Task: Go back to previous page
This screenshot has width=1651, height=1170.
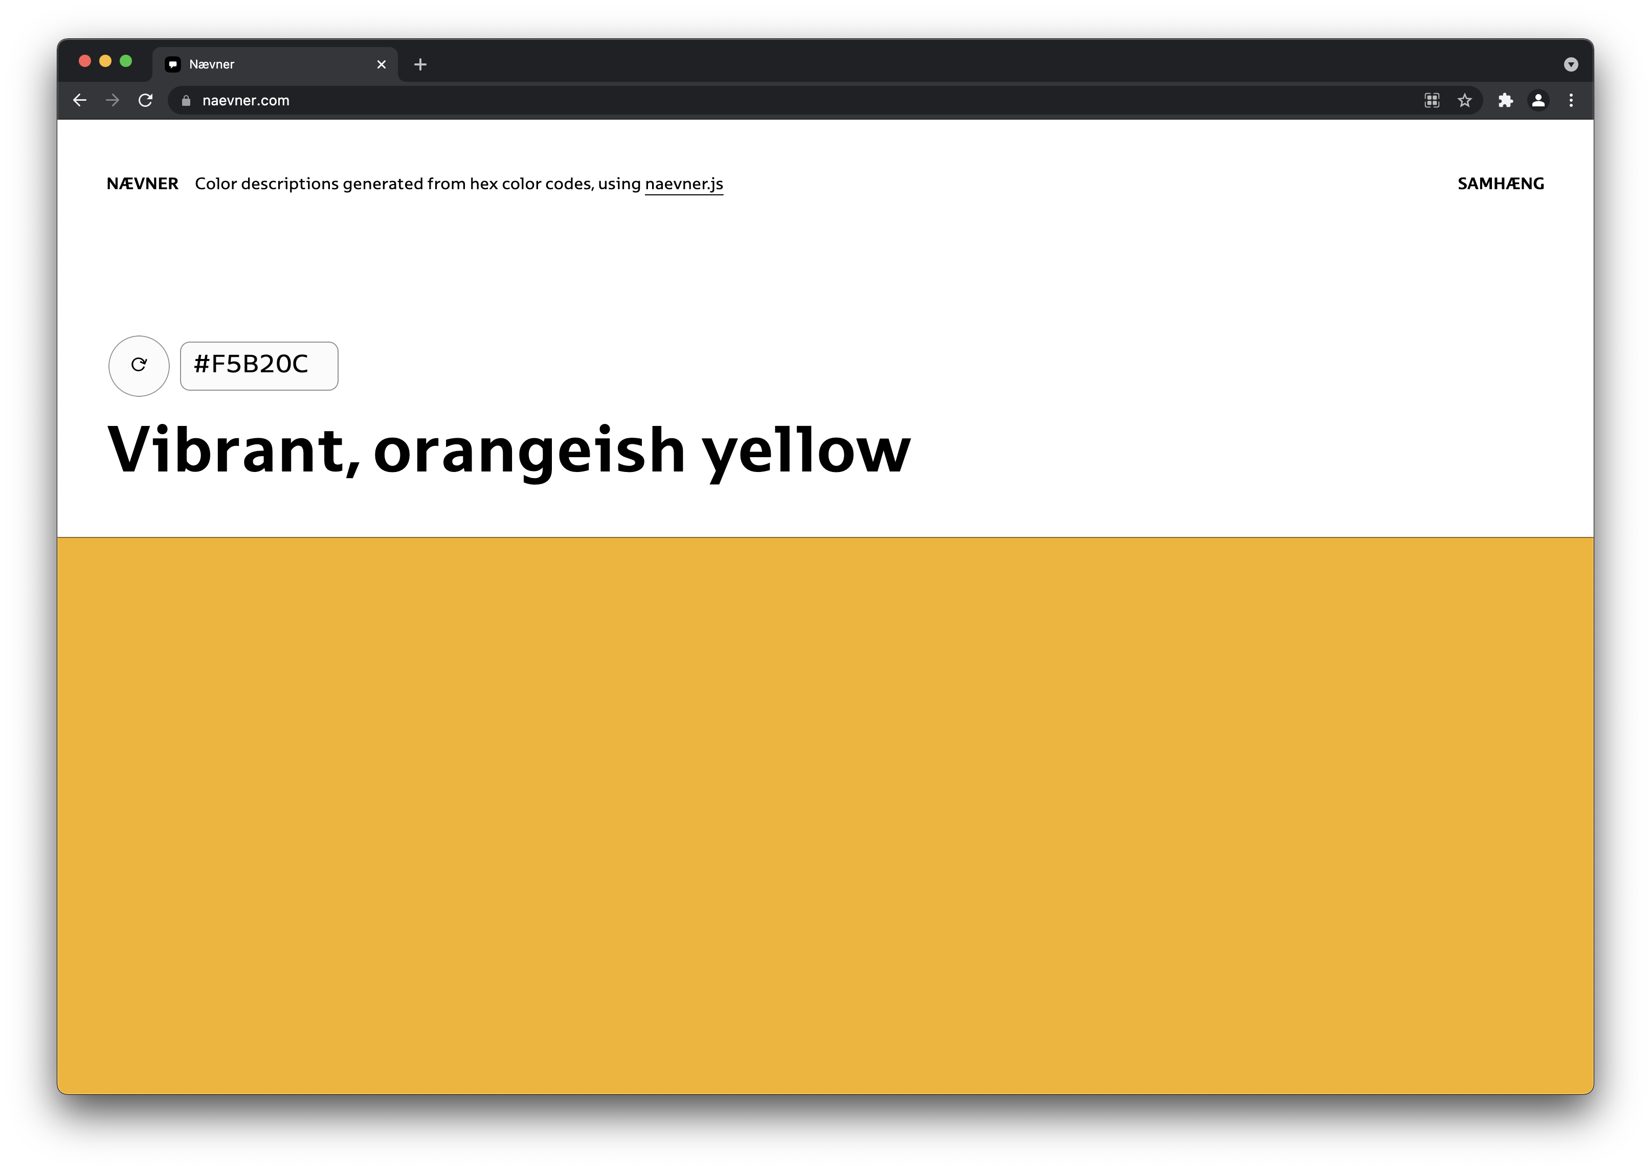Action: tap(80, 100)
